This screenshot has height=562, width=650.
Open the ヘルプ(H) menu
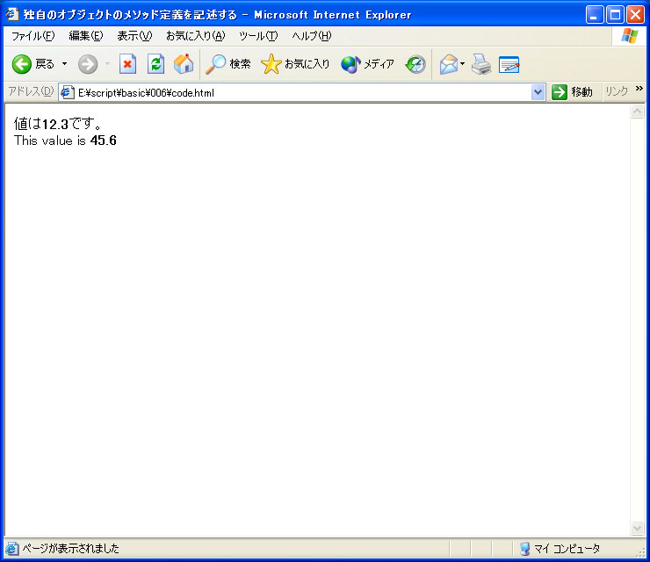coord(311,36)
